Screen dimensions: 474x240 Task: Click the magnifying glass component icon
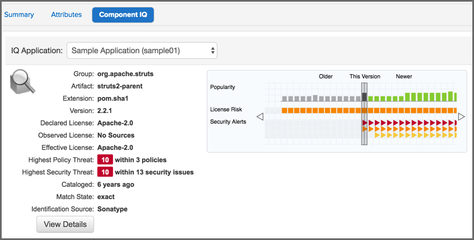(23, 82)
